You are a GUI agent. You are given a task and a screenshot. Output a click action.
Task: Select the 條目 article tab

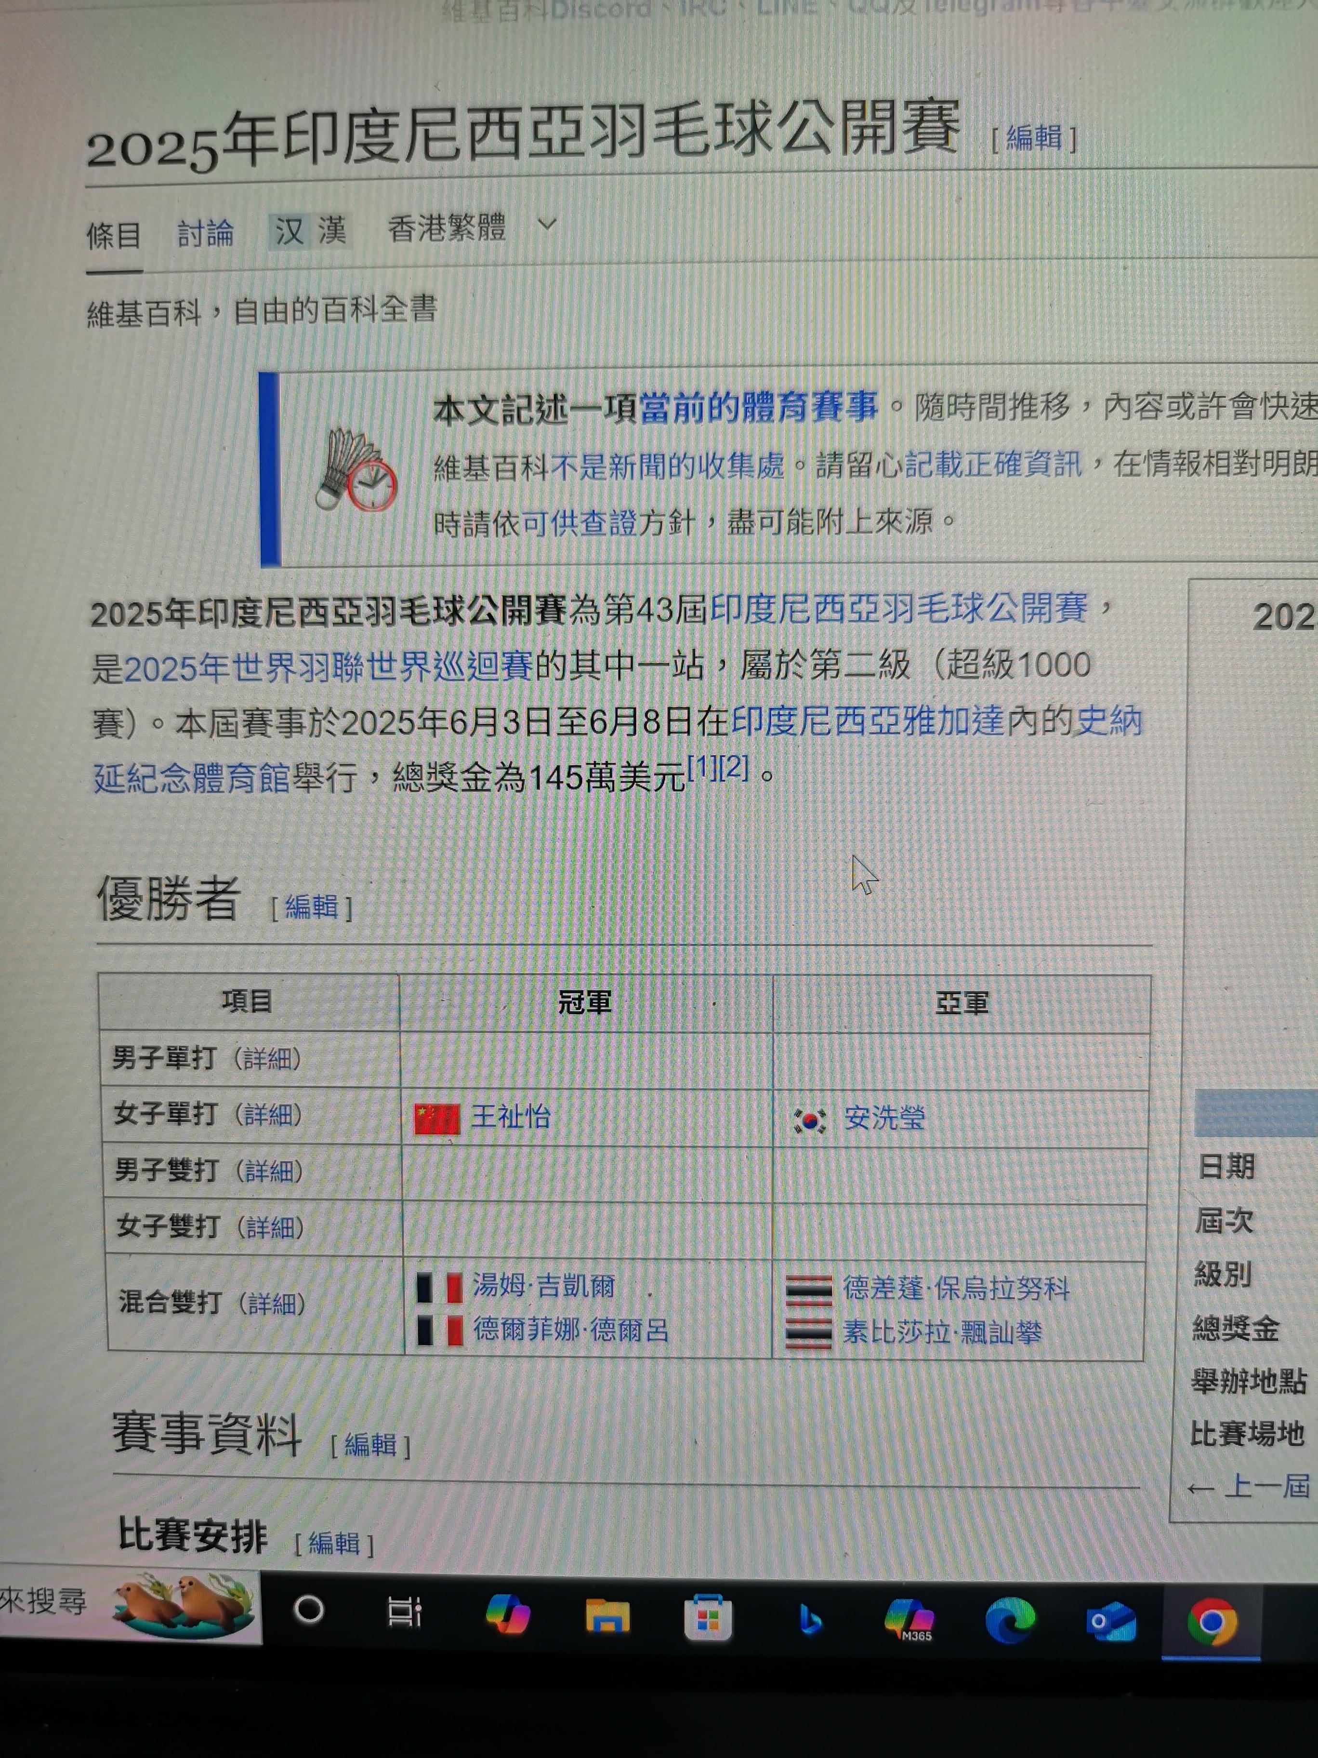tap(114, 236)
